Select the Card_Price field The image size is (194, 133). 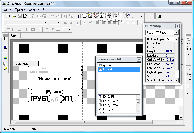coord(110,109)
